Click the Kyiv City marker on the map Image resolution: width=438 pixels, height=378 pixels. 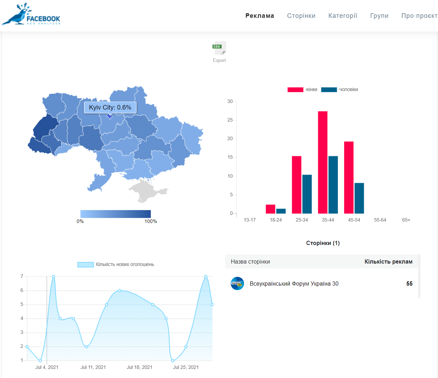[110, 116]
